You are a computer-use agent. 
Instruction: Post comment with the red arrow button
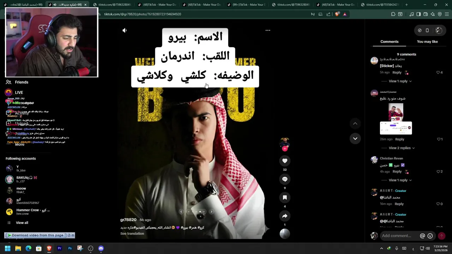point(441,236)
